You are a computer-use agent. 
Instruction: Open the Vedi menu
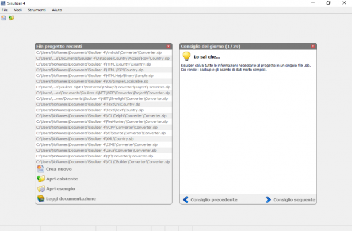(x=18, y=10)
